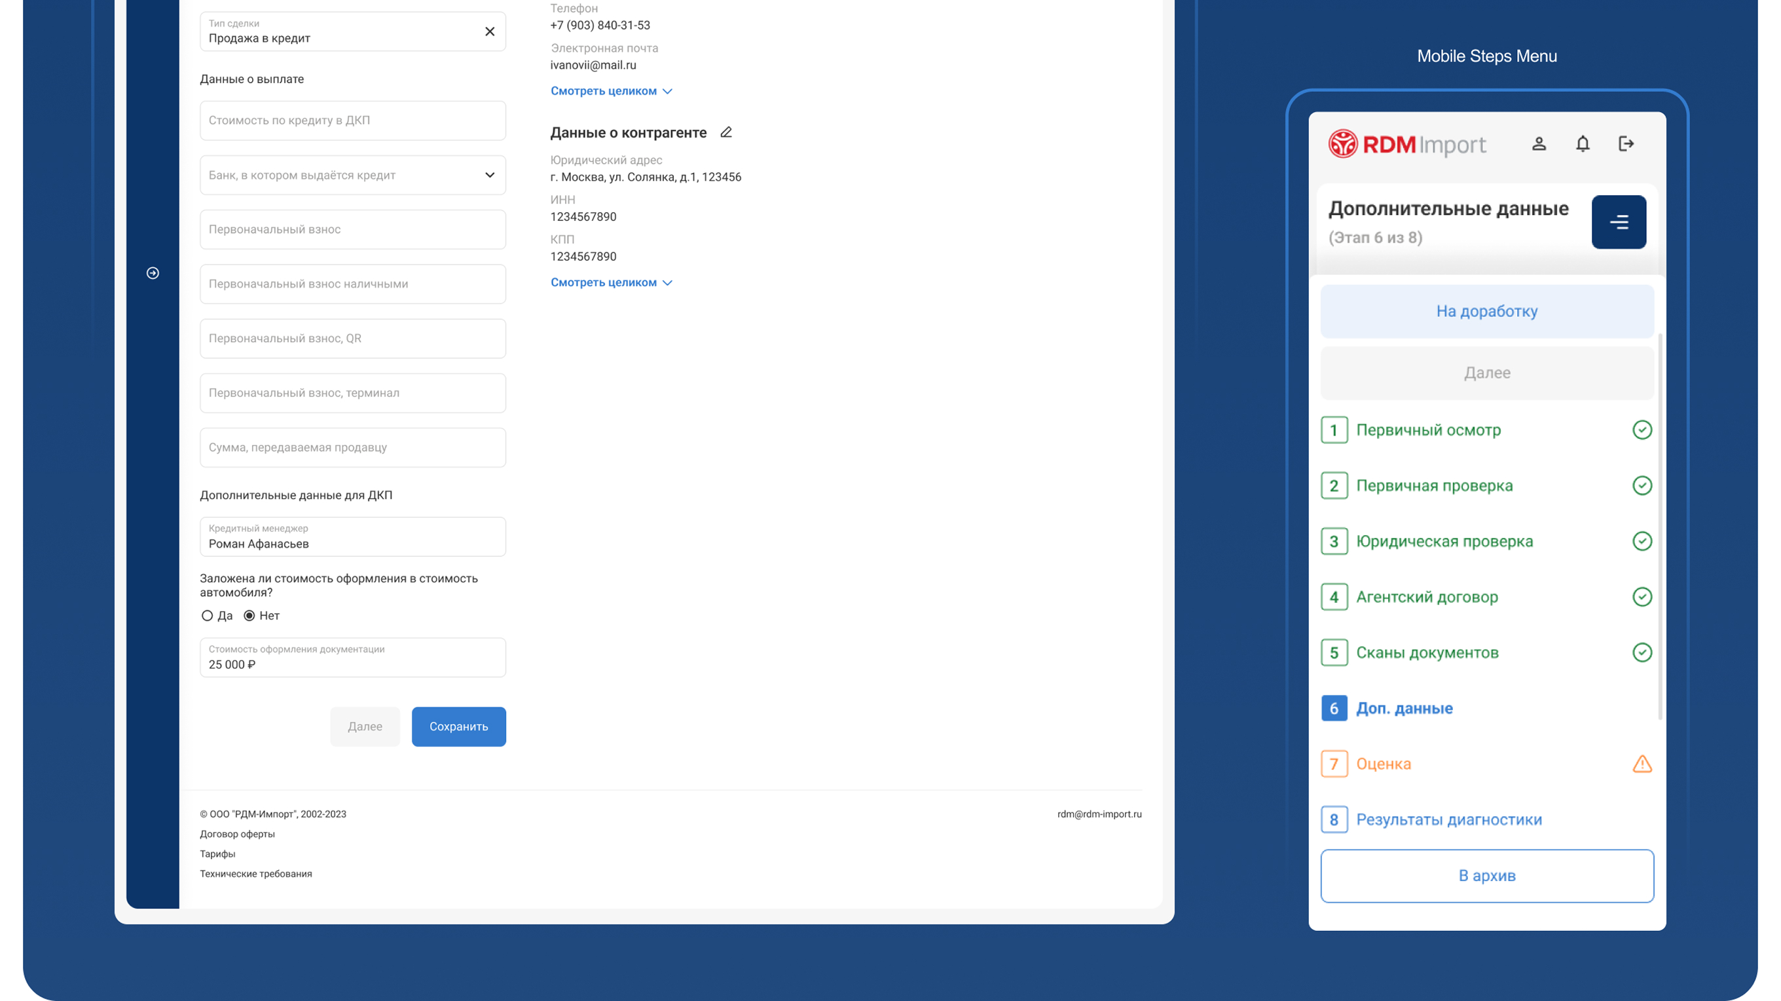The width and height of the screenshot is (1781, 1001).
Task: Toggle the mobile steps menu button
Action: [x=1619, y=222]
